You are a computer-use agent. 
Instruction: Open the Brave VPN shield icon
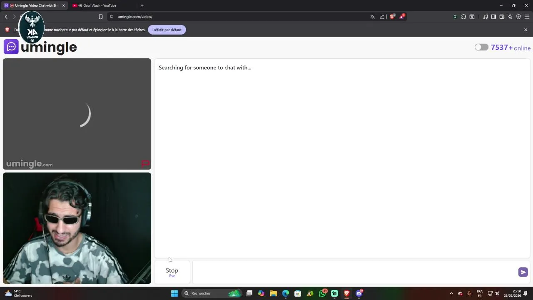[x=518, y=17]
